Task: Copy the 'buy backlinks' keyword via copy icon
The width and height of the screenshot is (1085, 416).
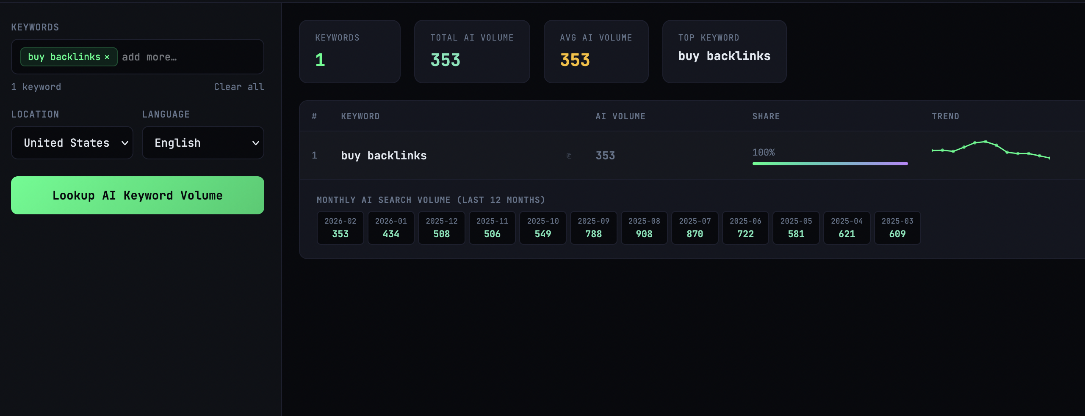Action: 569,156
